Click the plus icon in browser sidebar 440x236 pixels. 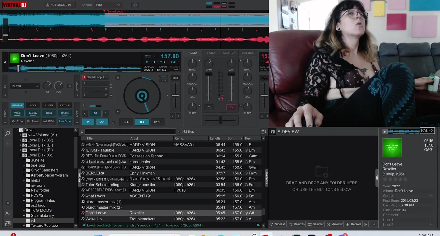[8, 143]
